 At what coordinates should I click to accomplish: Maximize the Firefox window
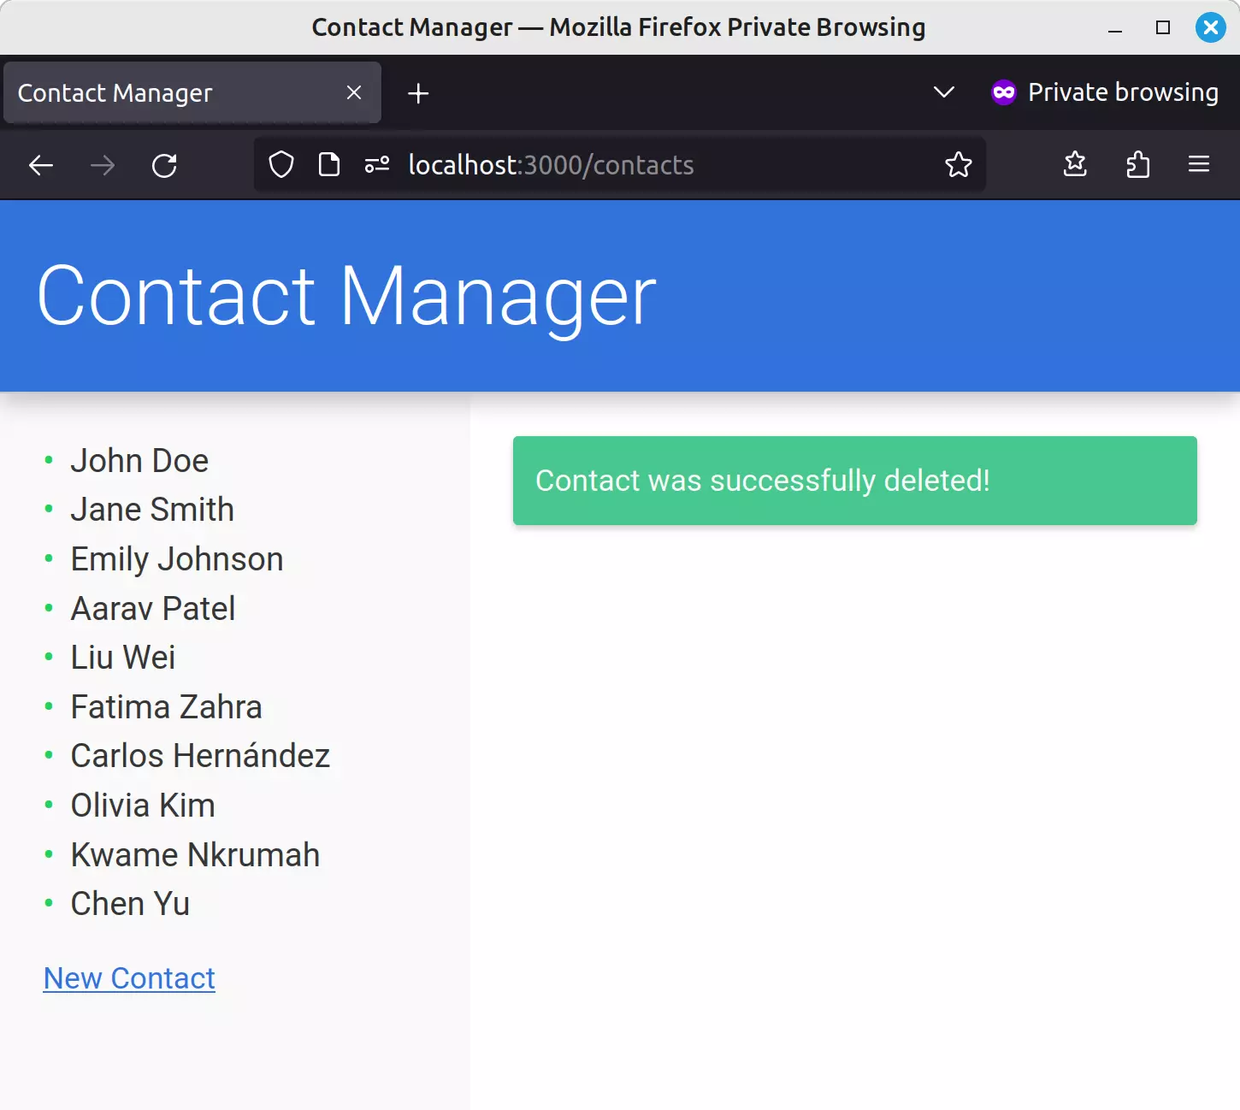coord(1163,27)
